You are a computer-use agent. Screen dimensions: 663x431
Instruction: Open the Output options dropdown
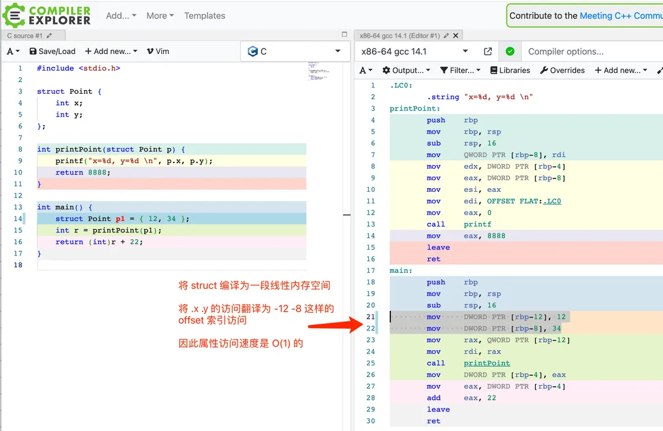coord(406,71)
